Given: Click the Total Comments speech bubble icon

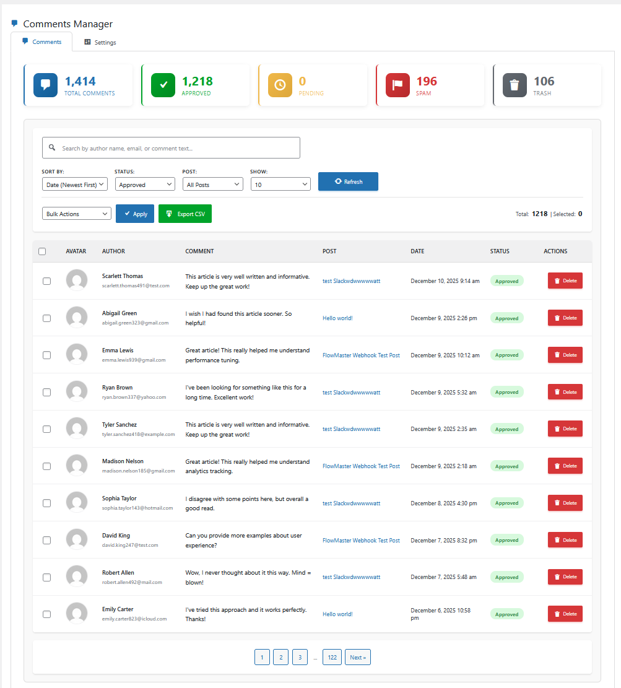Looking at the screenshot, I should 45,85.
